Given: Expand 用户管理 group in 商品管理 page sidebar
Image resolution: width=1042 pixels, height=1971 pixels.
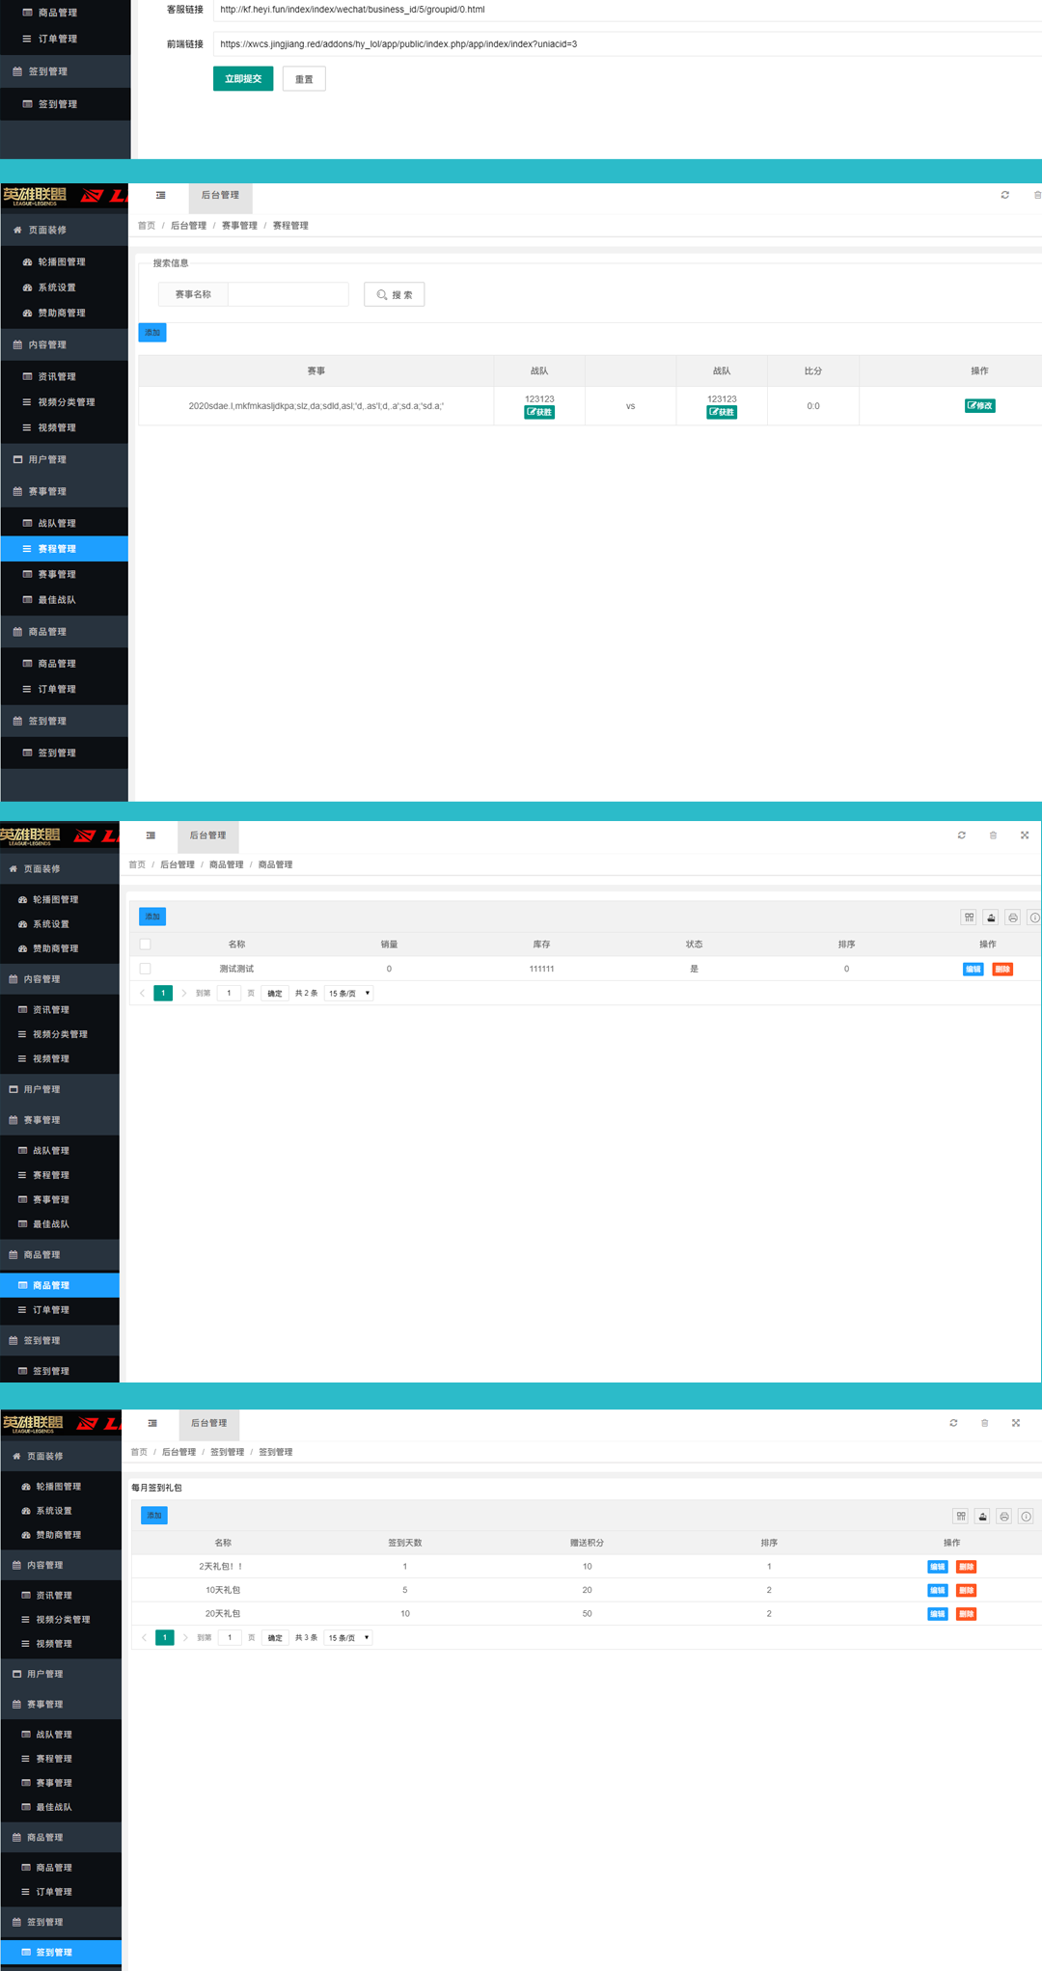Looking at the screenshot, I should 60,1089.
